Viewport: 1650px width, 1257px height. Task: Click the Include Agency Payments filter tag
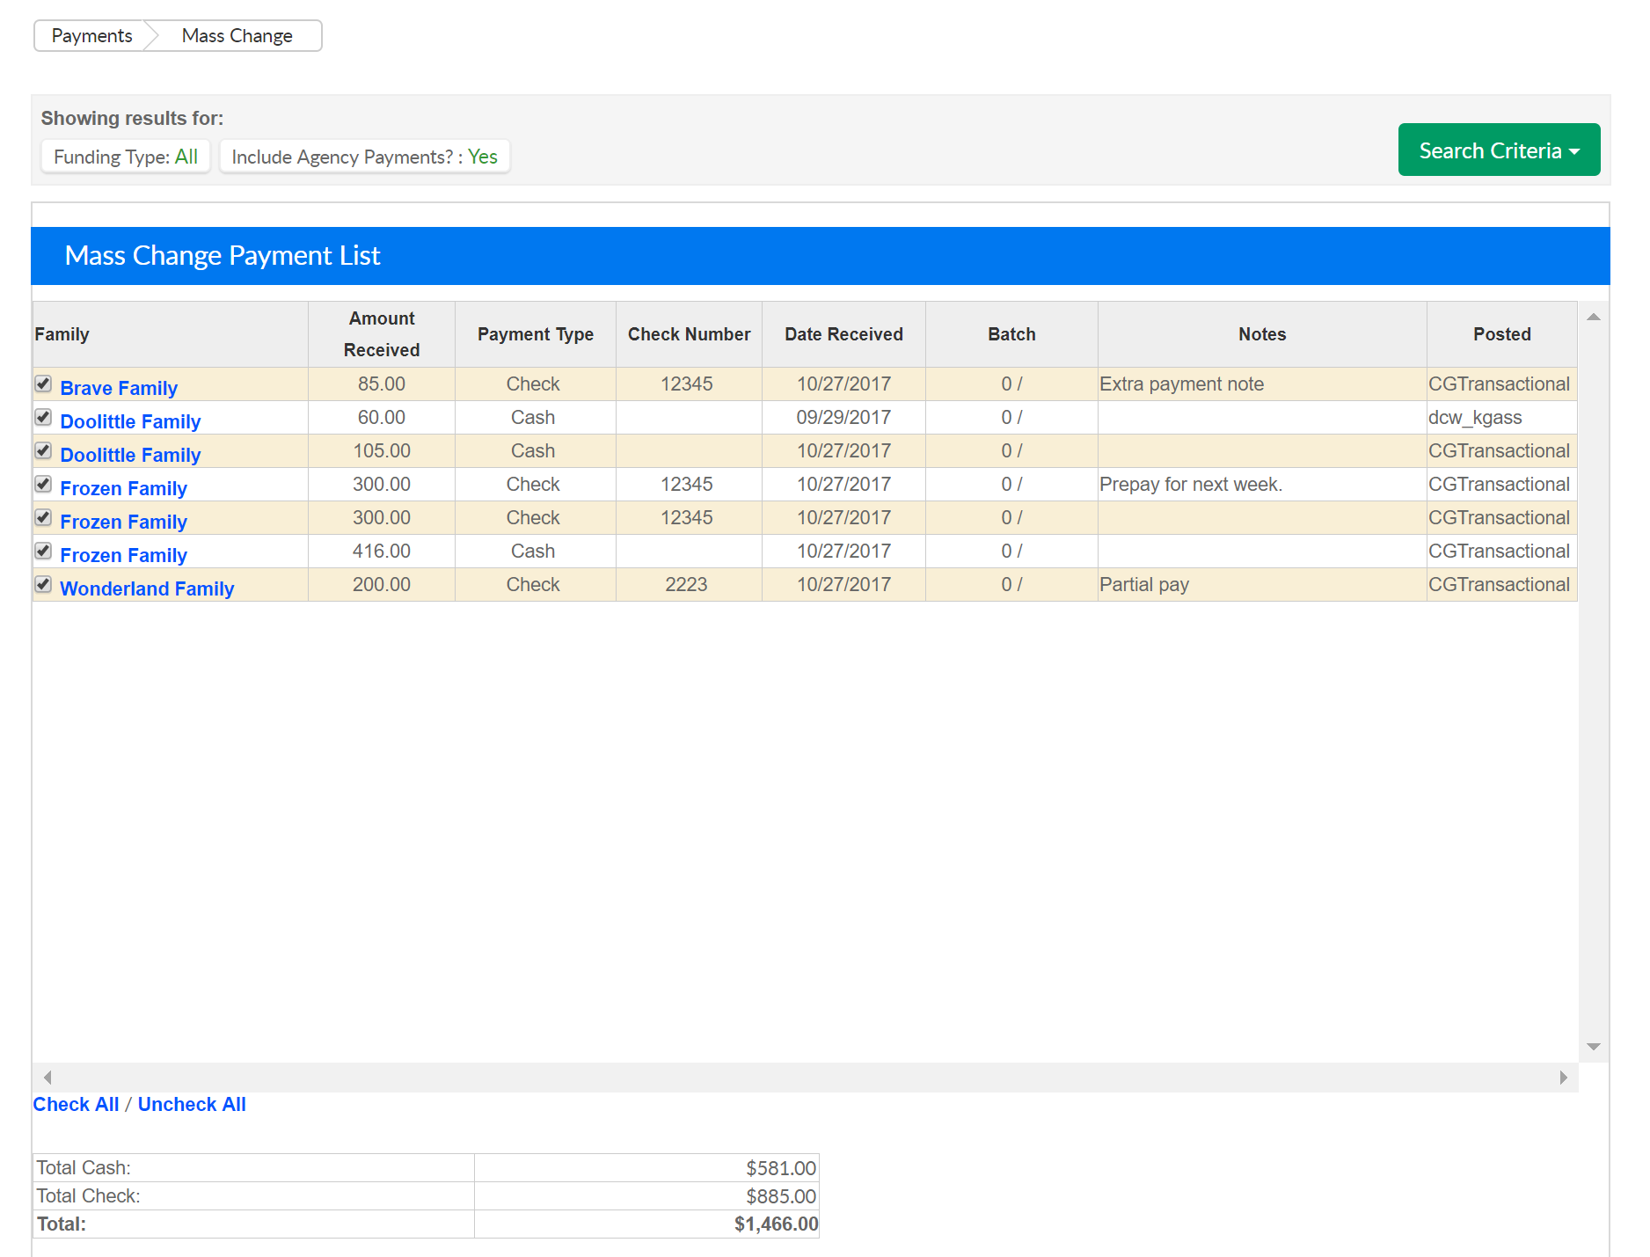click(364, 157)
